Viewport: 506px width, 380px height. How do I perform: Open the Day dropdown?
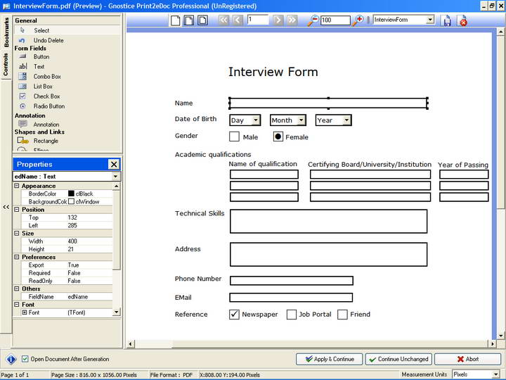(256, 120)
